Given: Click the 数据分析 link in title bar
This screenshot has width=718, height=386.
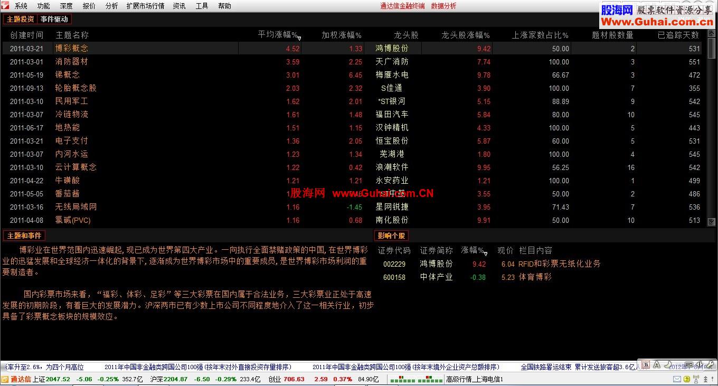Looking at the screenshot, I should point(443,6).
